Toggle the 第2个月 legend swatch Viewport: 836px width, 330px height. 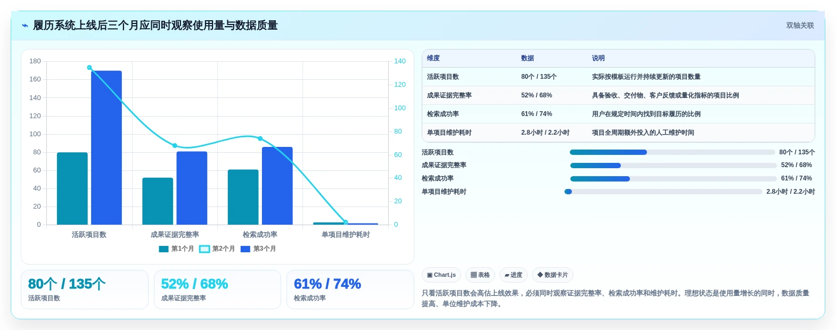point(204,249)
